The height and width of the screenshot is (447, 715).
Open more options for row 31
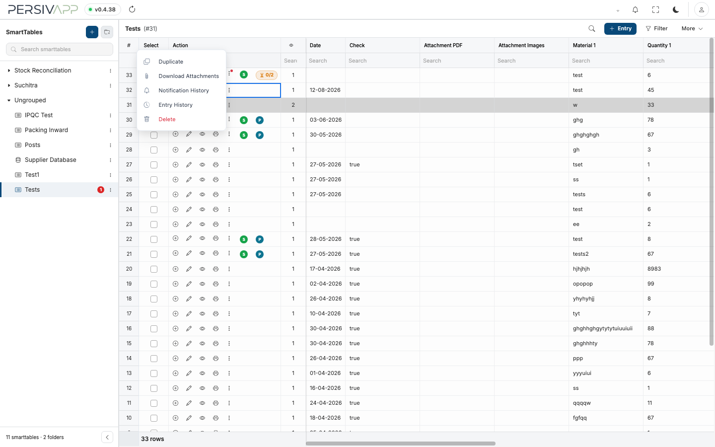pyautogui.click(x=229, y=105)
